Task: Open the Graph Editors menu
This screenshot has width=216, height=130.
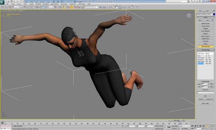Action: (x=55, y=4)
